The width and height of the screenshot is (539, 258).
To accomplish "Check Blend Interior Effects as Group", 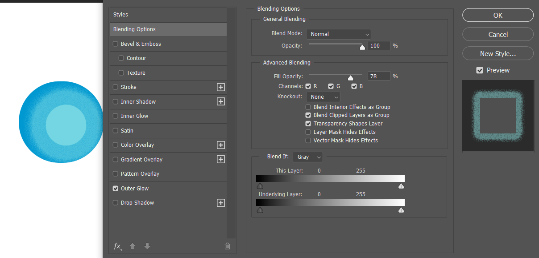I will point(308,107).
